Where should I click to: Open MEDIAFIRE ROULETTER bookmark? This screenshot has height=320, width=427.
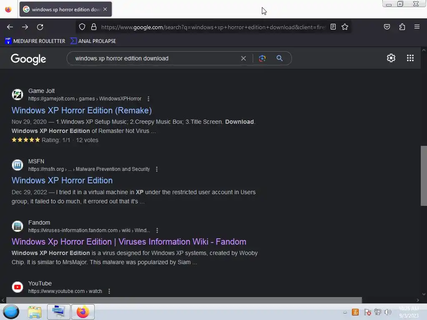point(35,41)
